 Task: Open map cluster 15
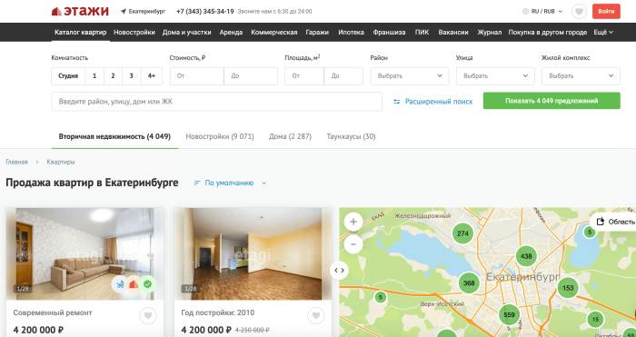[595, 319]
